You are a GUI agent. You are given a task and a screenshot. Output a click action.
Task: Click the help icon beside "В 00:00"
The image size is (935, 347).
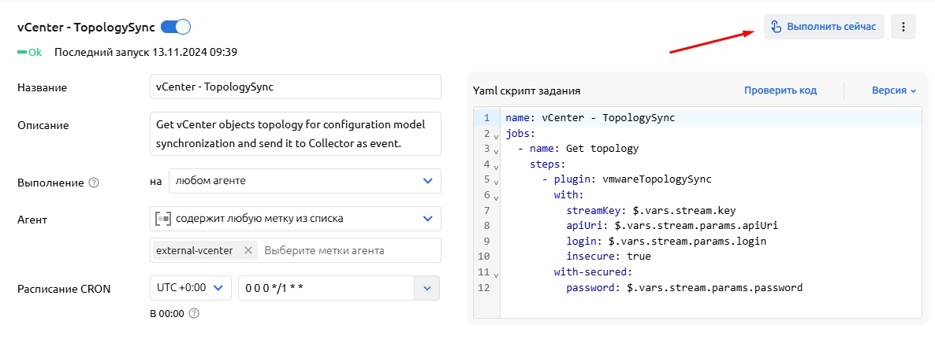[x=194, y=313]
